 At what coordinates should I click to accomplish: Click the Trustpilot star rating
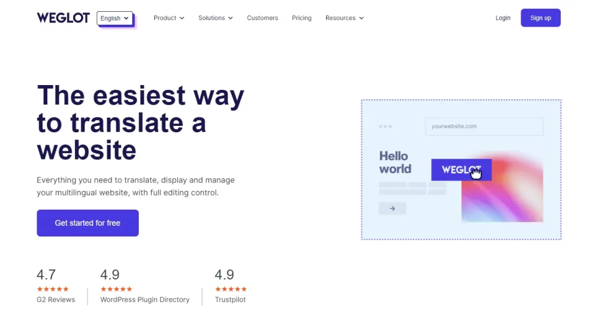coord(231,289)
